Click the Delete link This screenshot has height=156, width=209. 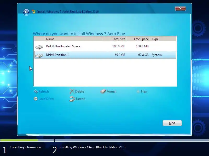click(79, 92)
